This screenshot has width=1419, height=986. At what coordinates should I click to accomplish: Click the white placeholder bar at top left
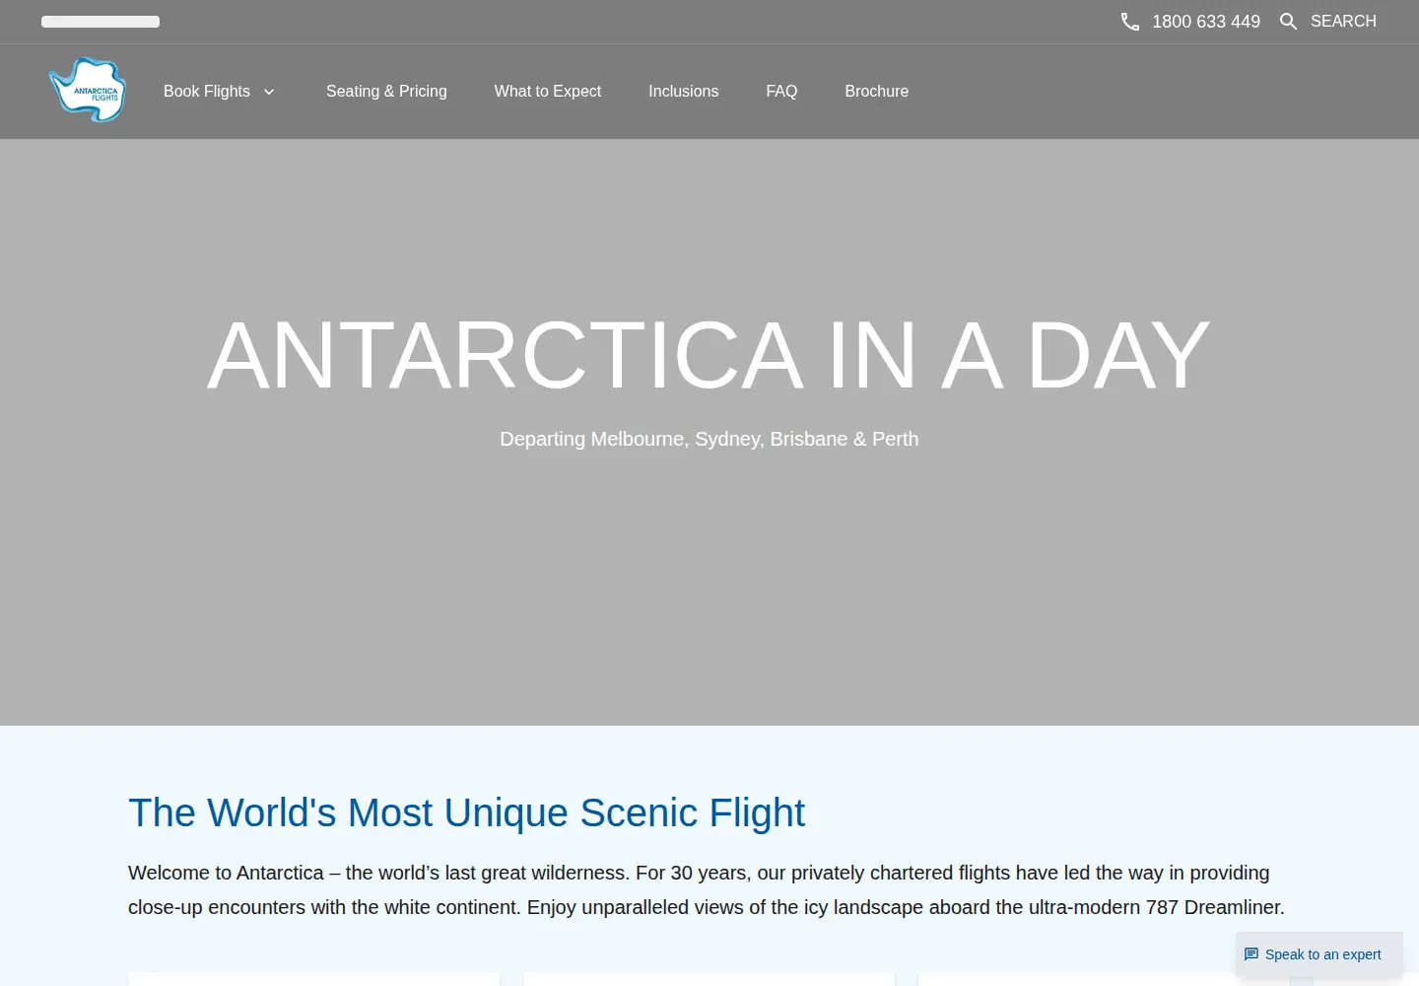101,22
